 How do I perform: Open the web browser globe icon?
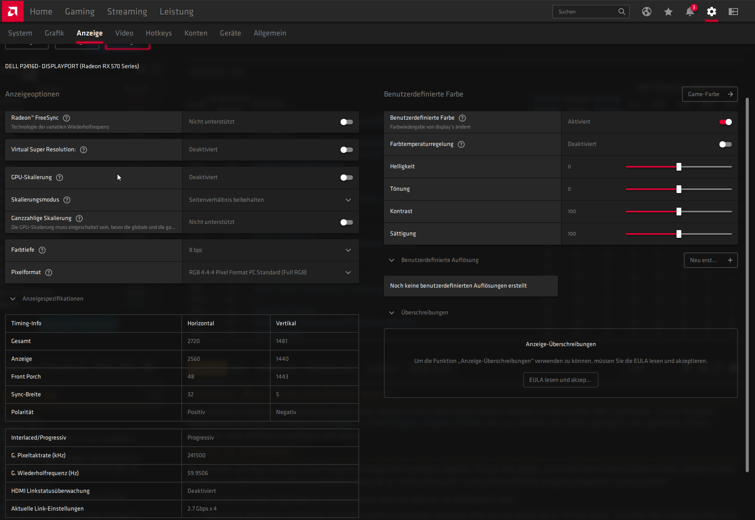point(647,12)
